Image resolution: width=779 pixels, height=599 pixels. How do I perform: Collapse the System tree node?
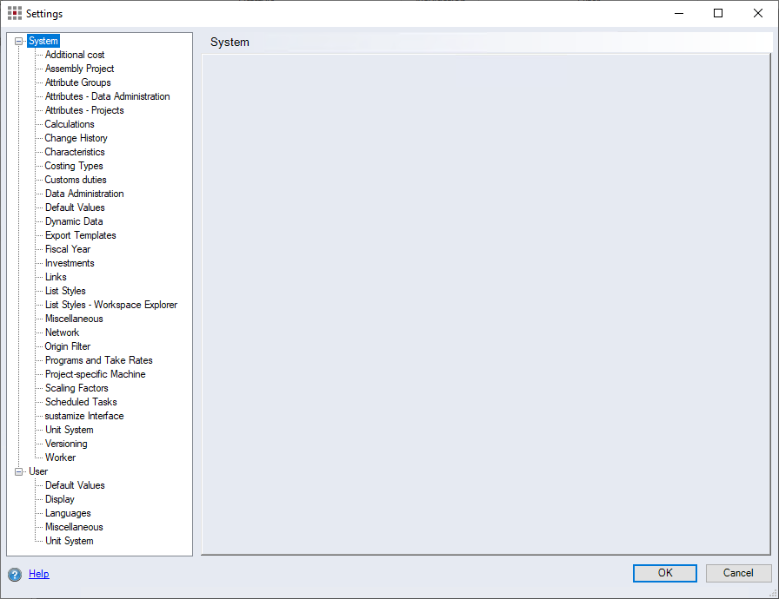(19, 41)
